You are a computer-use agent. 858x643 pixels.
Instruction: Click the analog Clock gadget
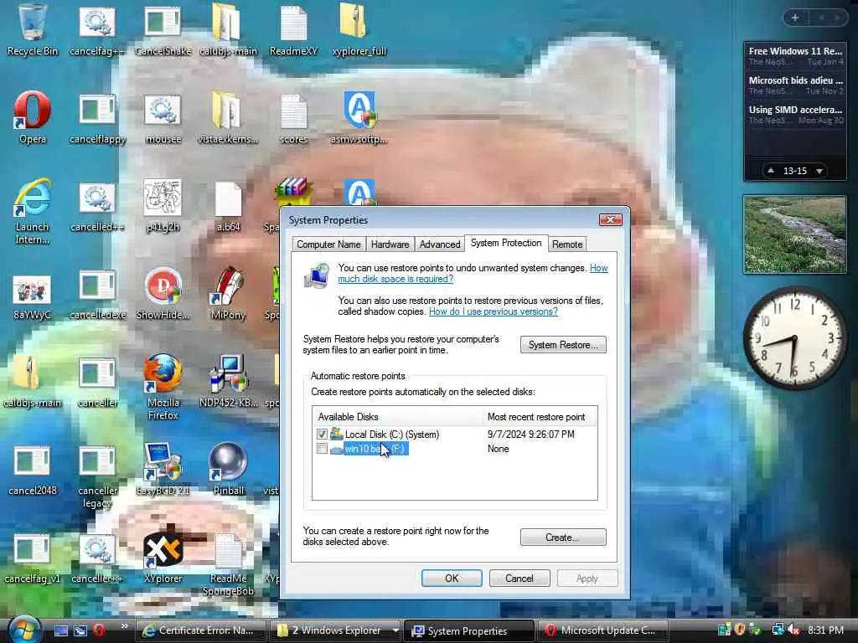click(794, 339)
